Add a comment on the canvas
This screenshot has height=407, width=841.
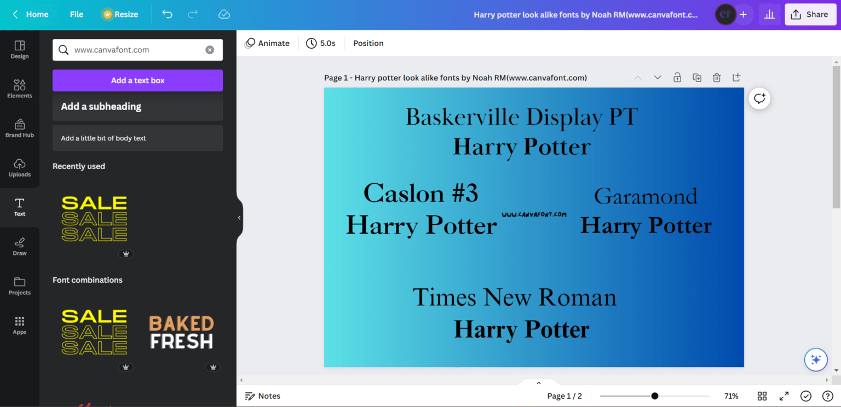pyautogui.click(x=759, y=98)
